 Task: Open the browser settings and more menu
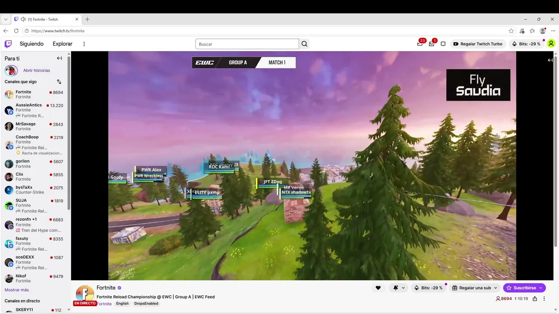(x=553, y=31)
